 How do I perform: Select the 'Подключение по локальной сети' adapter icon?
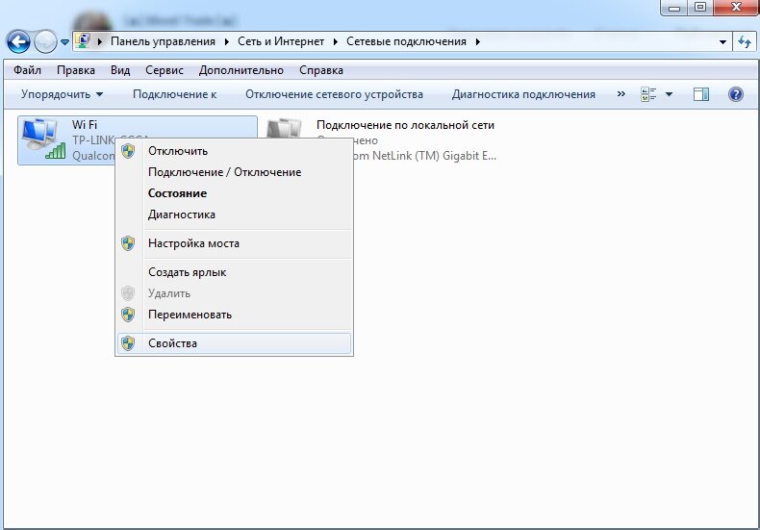coord(284,129)
